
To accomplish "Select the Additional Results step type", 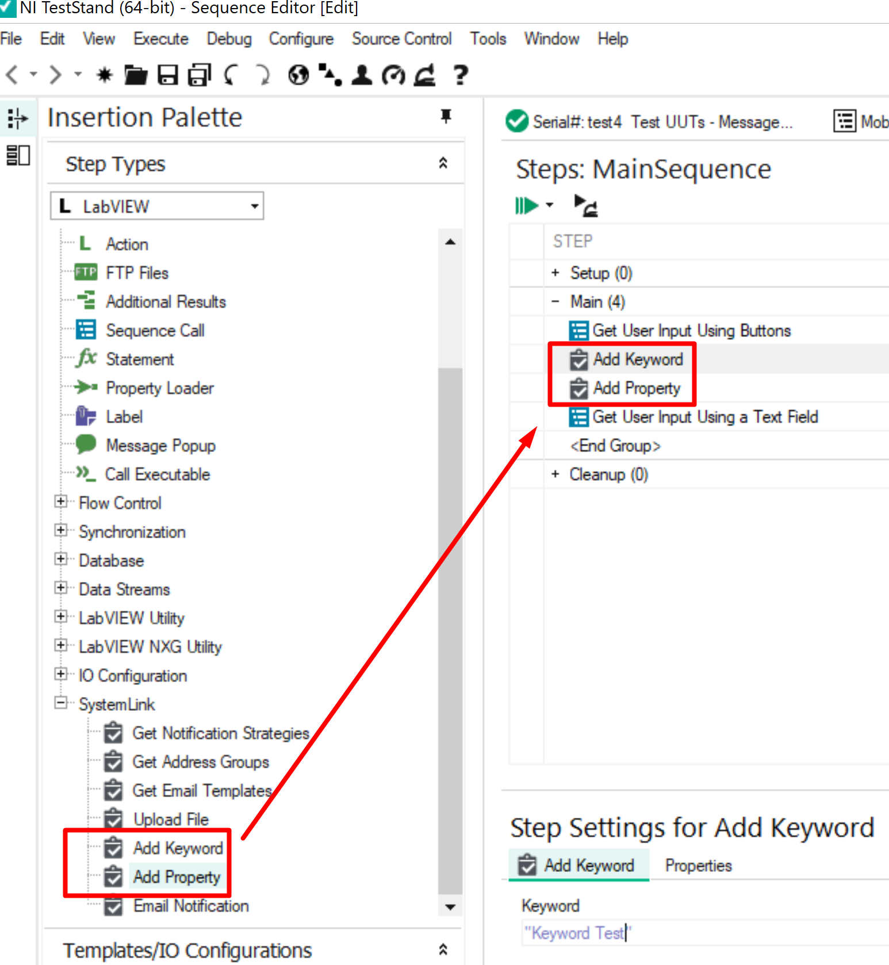I will (166, 301).
